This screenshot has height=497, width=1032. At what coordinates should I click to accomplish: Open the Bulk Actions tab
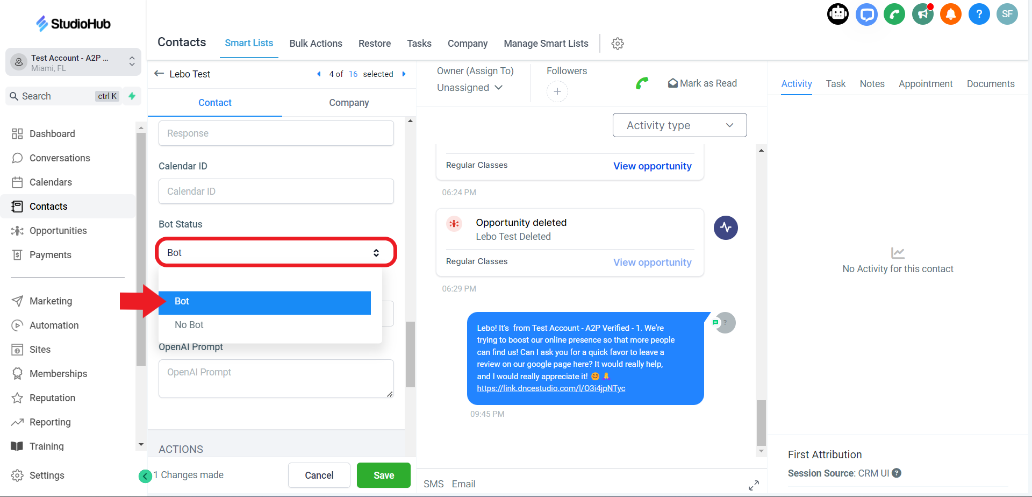click(316, 44)
